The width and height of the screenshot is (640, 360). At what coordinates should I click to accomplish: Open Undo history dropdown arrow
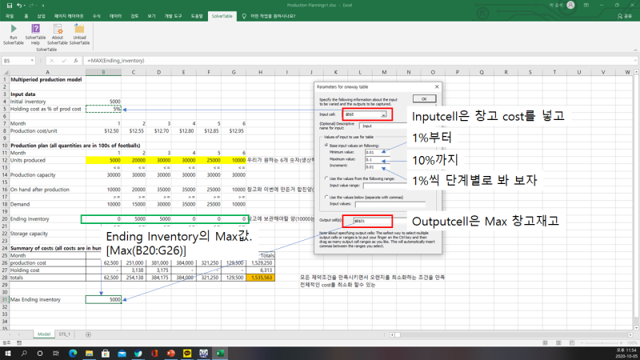[25, 6]
